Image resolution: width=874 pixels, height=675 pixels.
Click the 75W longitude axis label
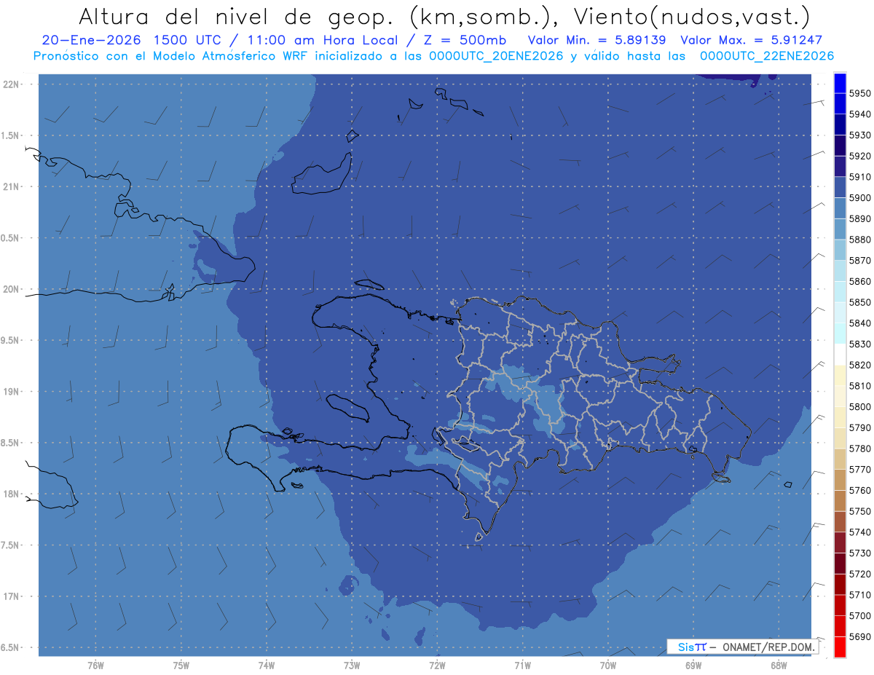(181, 665)
